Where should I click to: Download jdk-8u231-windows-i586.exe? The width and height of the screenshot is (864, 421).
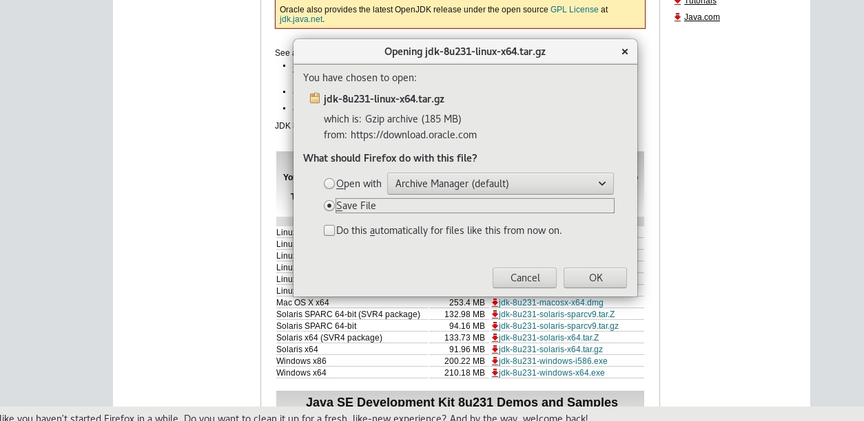click(553, 361)
